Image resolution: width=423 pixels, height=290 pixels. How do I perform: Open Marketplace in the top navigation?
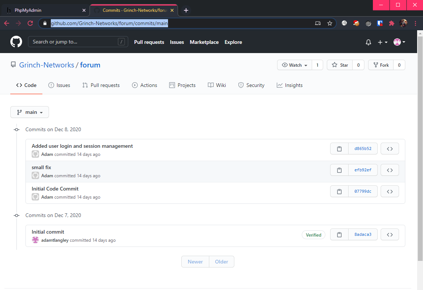pyautogui.click(x=204, y=42)
